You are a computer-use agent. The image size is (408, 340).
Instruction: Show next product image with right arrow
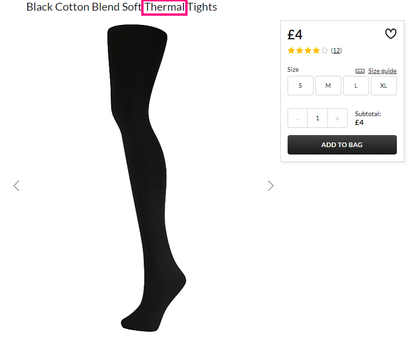pyautogui.click(x=270, y=185)
